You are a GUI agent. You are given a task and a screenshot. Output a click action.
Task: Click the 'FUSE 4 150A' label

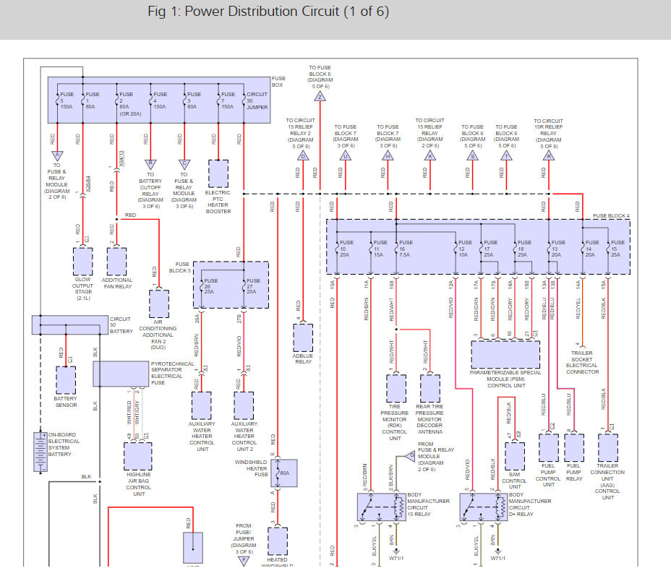pyautogui.click(x=160, y=100)
